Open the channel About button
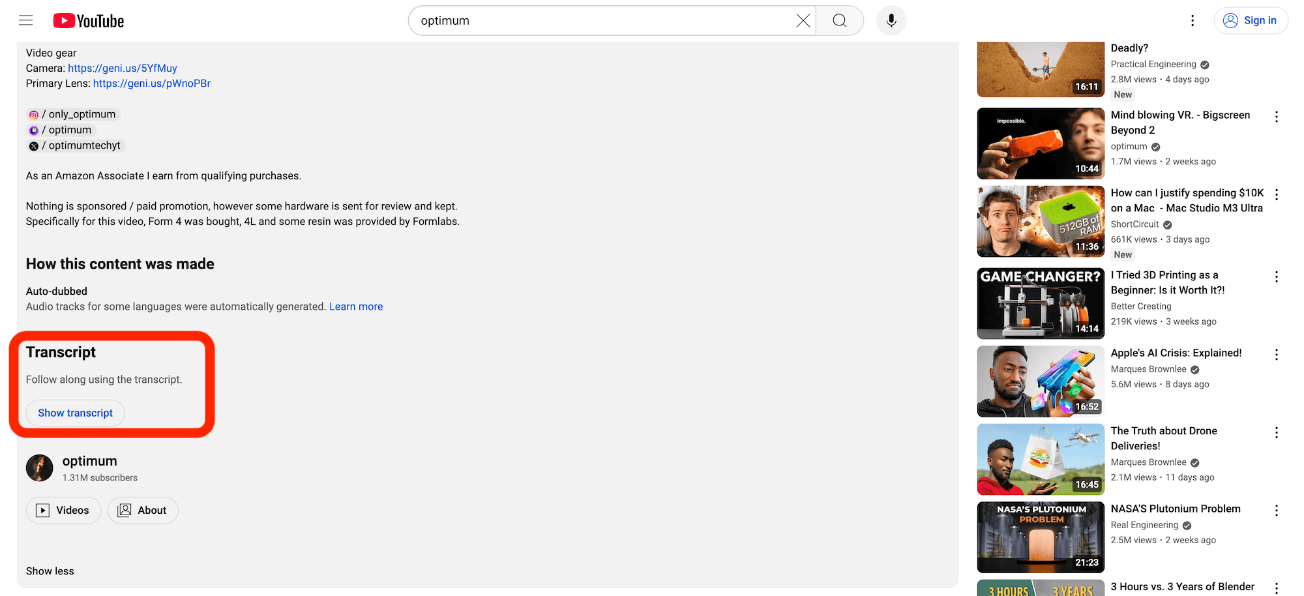The image size is (1304, 596). pyautogui.click(x=143, y=510)
